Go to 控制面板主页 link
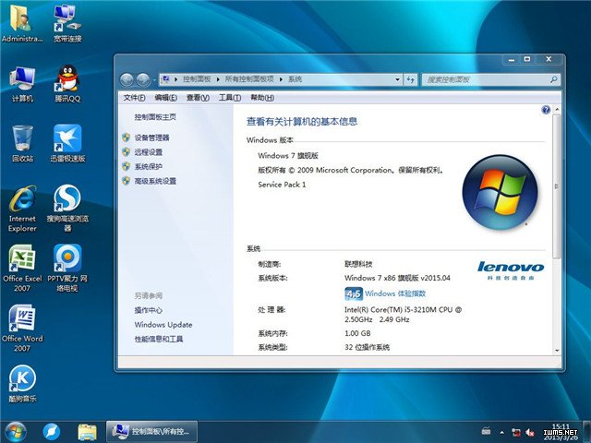591x443 pixels. pyautogui.click(x=155, y=117)
